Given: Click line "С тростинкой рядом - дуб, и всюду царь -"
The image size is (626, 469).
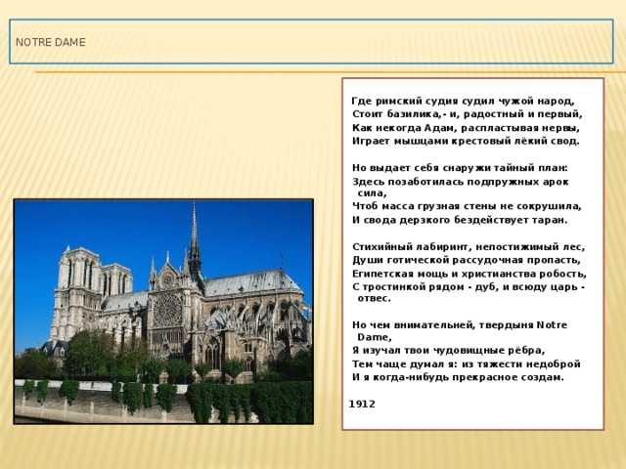Looking at the screenshot, I should (x=469, y=286).
